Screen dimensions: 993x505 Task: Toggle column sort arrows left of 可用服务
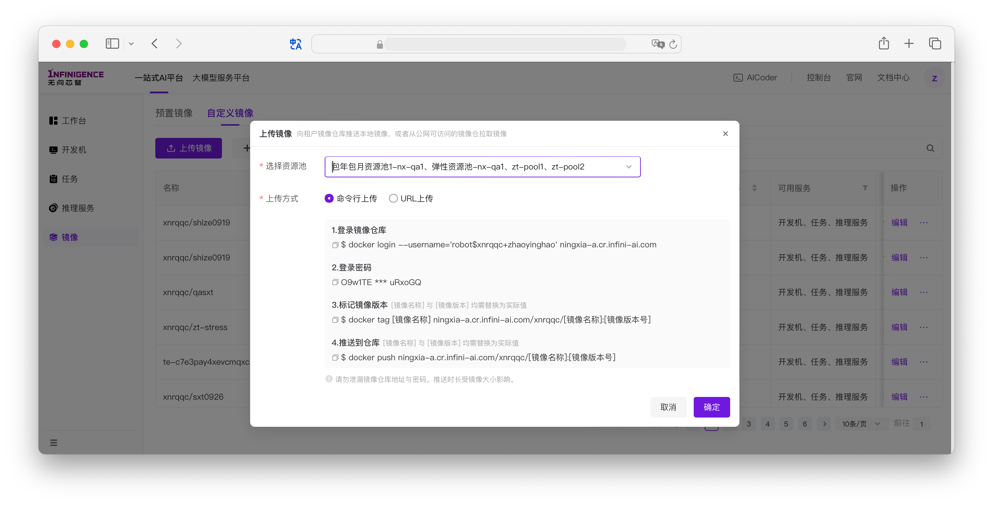click(x=755, y=188)
